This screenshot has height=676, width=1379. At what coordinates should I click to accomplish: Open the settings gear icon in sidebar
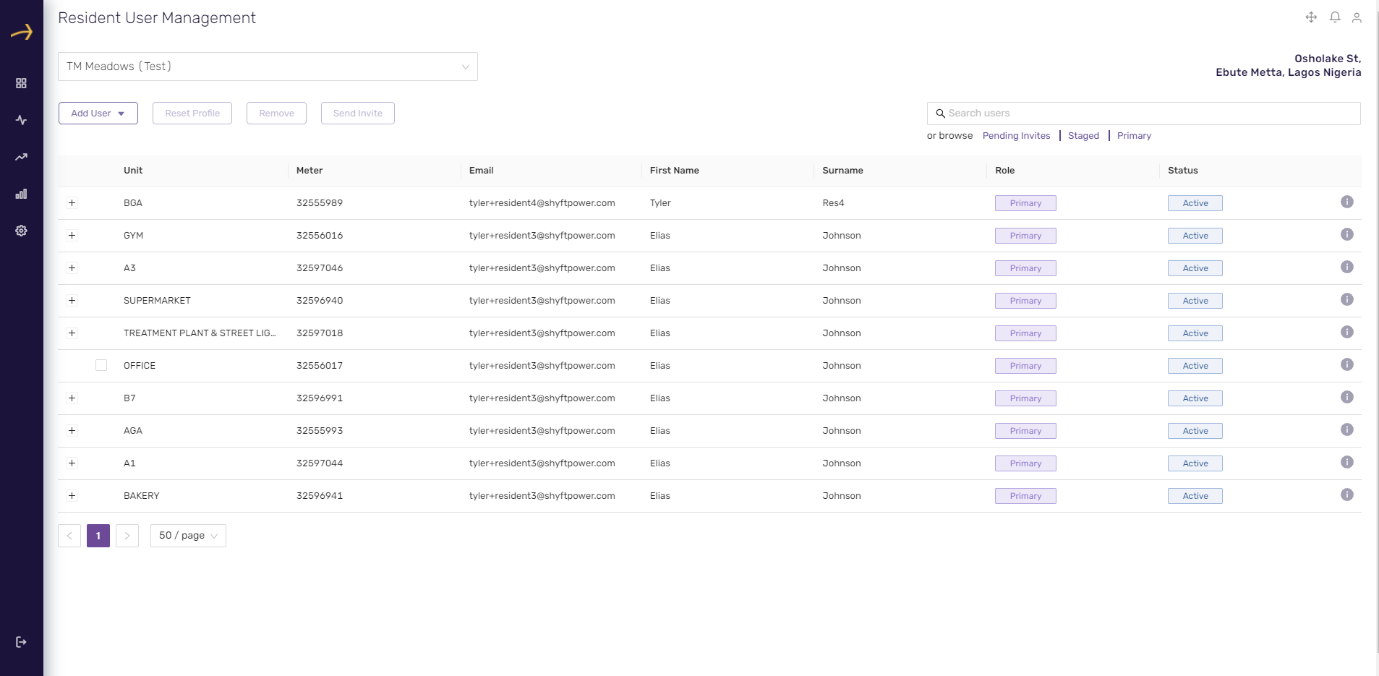(21, 231)
